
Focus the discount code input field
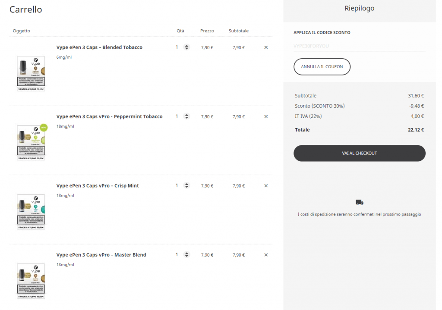point(359,46)
